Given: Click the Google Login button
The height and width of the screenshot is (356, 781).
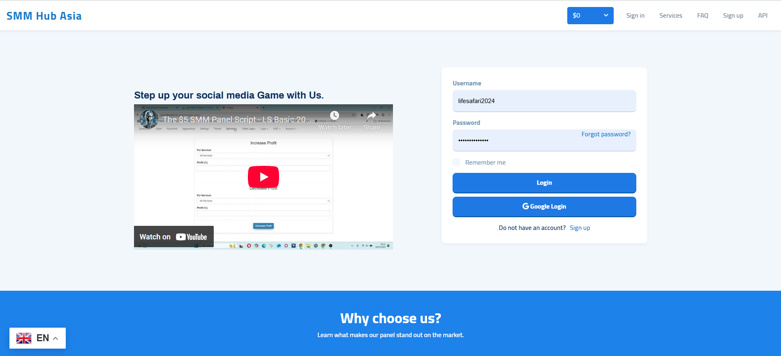Looking at the screenshot, I should pyautogui.click(x=544, y=207).
